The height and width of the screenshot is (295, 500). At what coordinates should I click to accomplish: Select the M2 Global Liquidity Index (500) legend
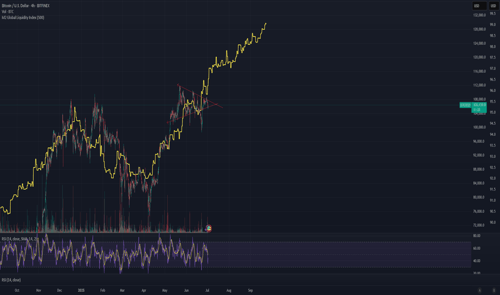(x=23, y=18)
